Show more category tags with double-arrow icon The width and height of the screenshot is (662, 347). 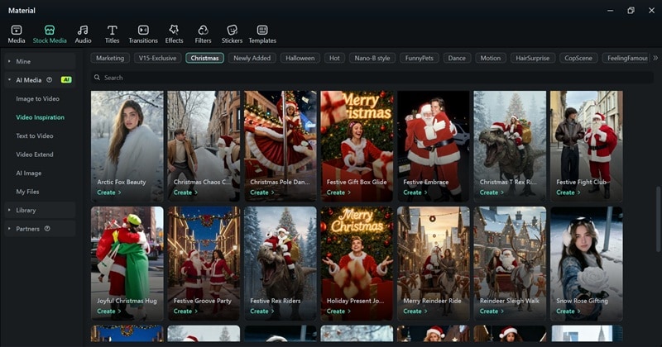[655, 58]
